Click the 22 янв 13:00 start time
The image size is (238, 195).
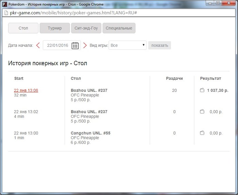coord(26,133)
